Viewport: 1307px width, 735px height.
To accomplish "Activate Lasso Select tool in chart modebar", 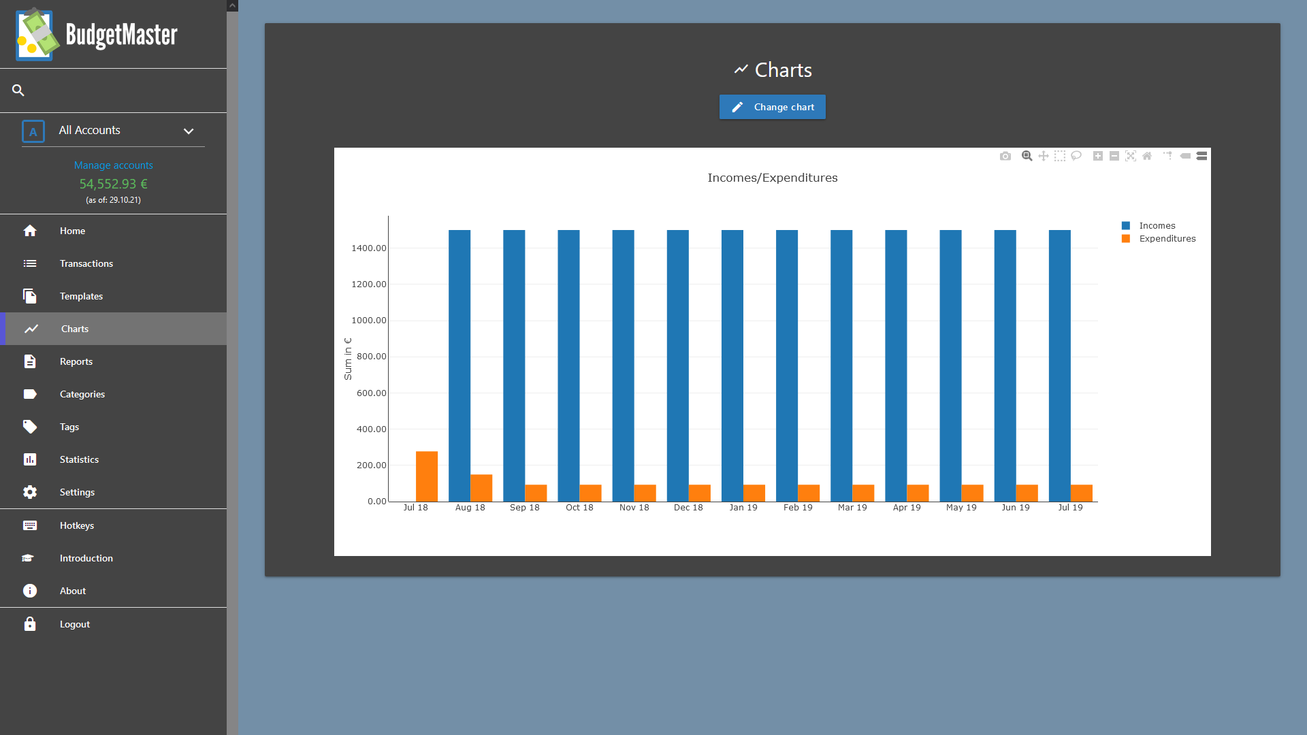I will (1076, 156).
